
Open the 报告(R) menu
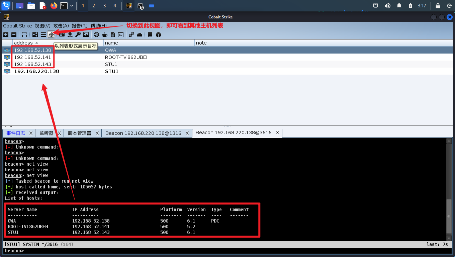pos(80,26)
